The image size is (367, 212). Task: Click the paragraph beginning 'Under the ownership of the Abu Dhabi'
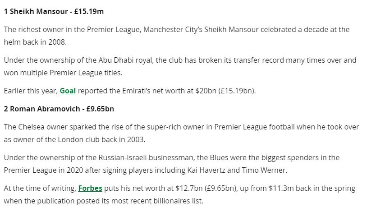click(x=180, y=66)
